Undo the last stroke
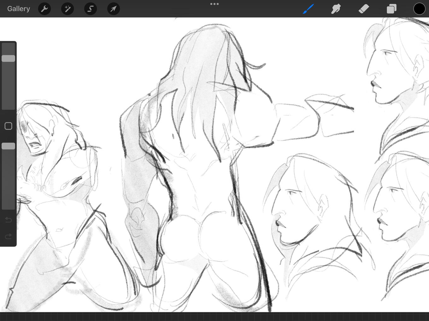Viewport: 429px width, 321px height. click(9, 220)
